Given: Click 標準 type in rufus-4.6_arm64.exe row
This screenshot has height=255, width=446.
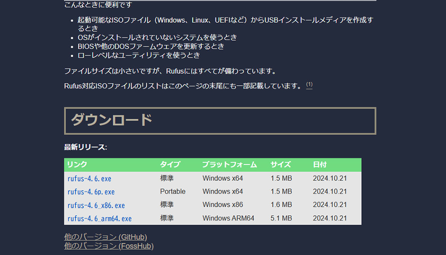Looking at the screenshot, I should pos(167,218).
